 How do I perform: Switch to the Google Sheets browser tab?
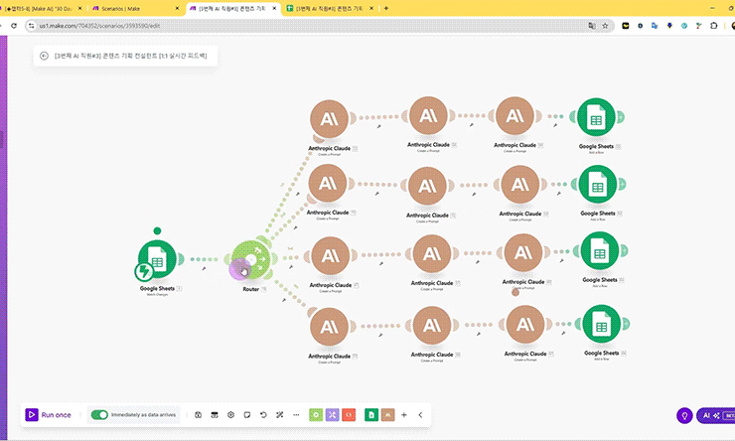tap(331, 8)
